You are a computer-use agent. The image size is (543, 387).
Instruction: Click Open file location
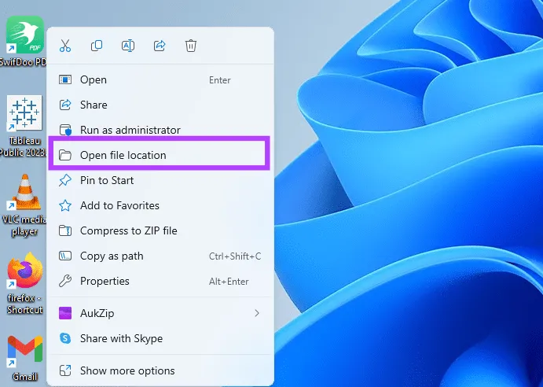(123, 155)
